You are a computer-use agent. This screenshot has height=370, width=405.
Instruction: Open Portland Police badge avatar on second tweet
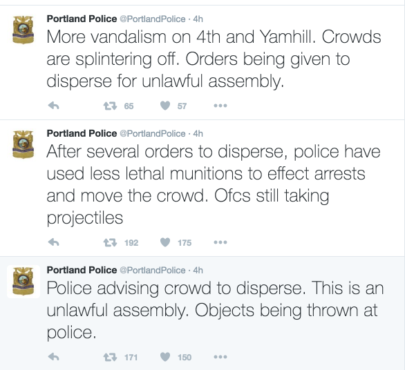tap(23, 144)
